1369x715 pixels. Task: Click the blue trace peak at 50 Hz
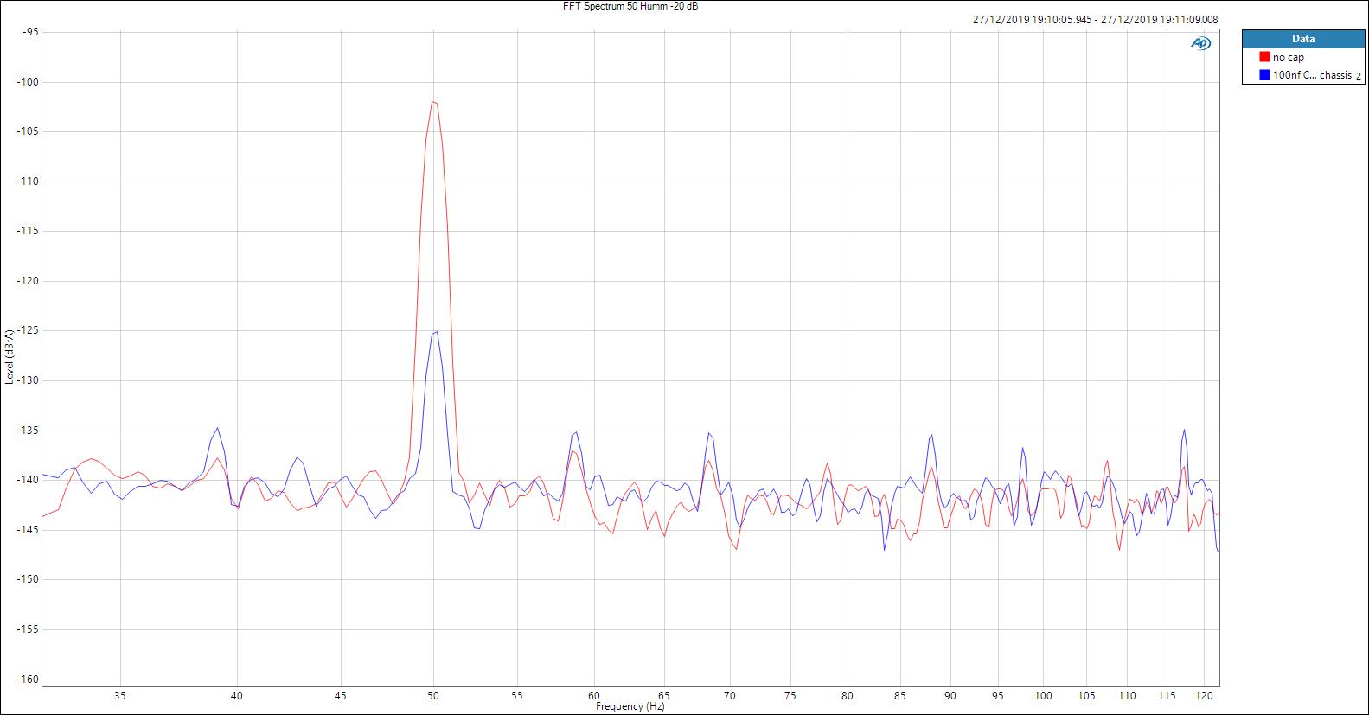436,332
